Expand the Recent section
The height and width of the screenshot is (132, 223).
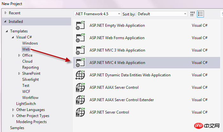point(5,13)
